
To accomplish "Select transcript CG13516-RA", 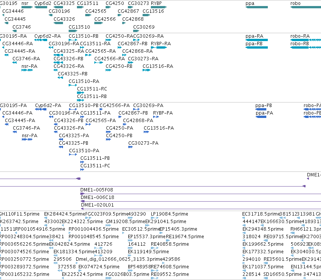I will tap(158, 66).
